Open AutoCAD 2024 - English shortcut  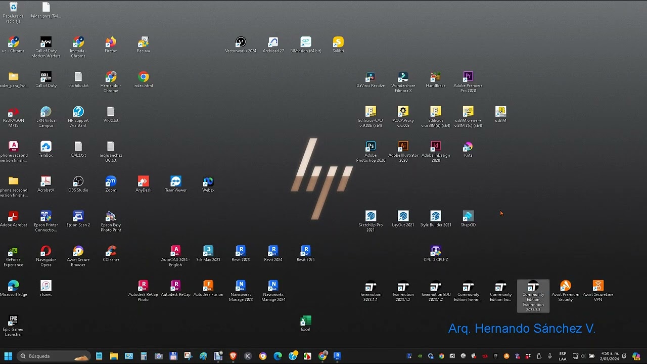175,256
